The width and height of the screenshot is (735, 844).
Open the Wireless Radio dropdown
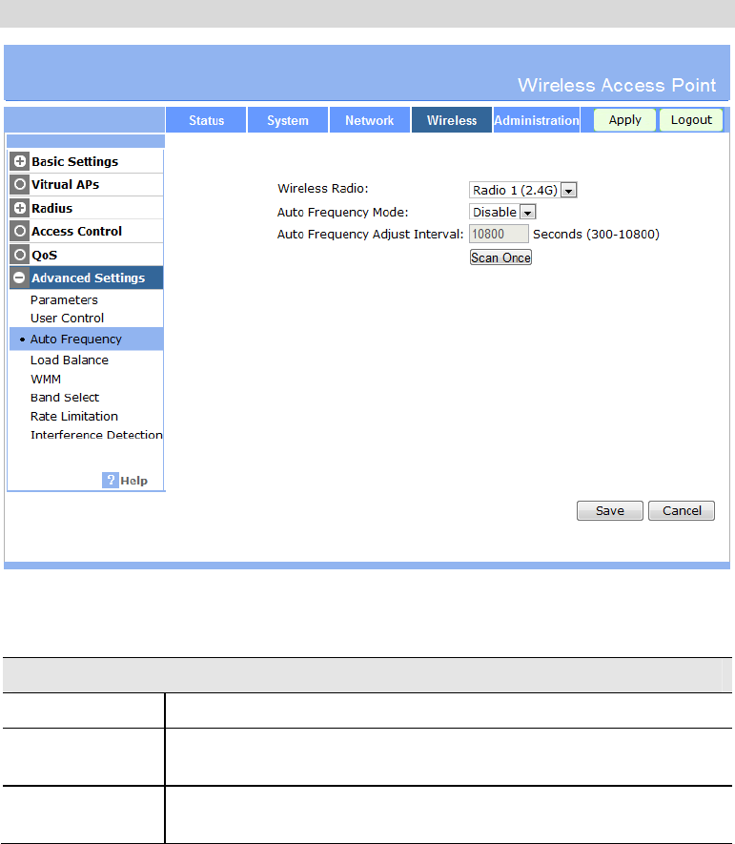pos(523,190)
